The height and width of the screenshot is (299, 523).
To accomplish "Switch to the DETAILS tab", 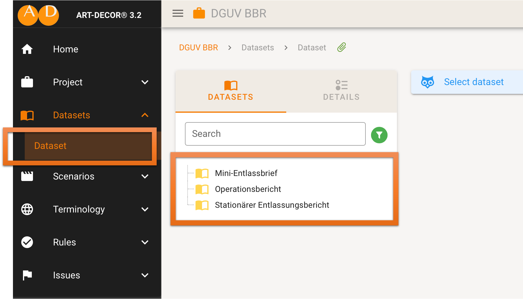I will [341, 91].
